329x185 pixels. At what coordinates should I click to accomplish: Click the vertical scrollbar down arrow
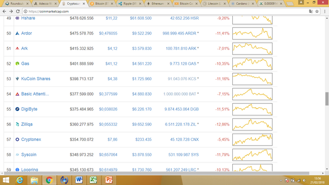(327, 169)
